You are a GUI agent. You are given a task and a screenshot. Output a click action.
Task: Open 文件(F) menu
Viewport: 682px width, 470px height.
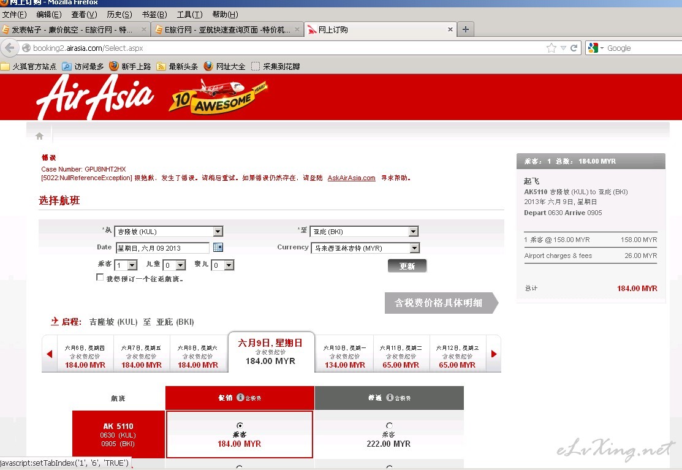(14, 14)
